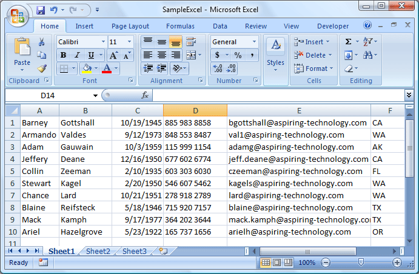The width and height of the screenshot is (419, 274).
Task: Click macro record icon in status bar
Action: click(x=43, y=262)
